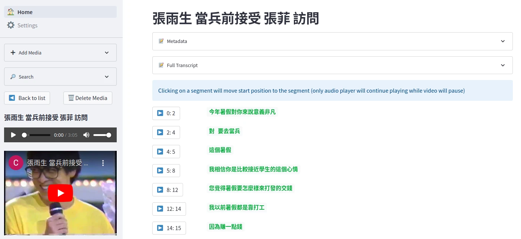This screenshot has width=521, height=239.
Task: Open the YouTube video options menu
Action: (103, 163)
